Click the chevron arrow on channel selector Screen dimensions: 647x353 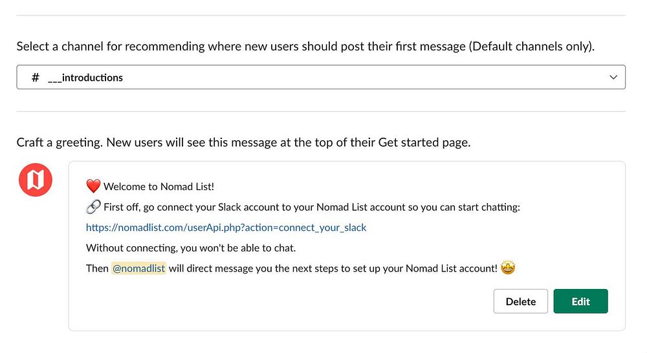(613, 77)
